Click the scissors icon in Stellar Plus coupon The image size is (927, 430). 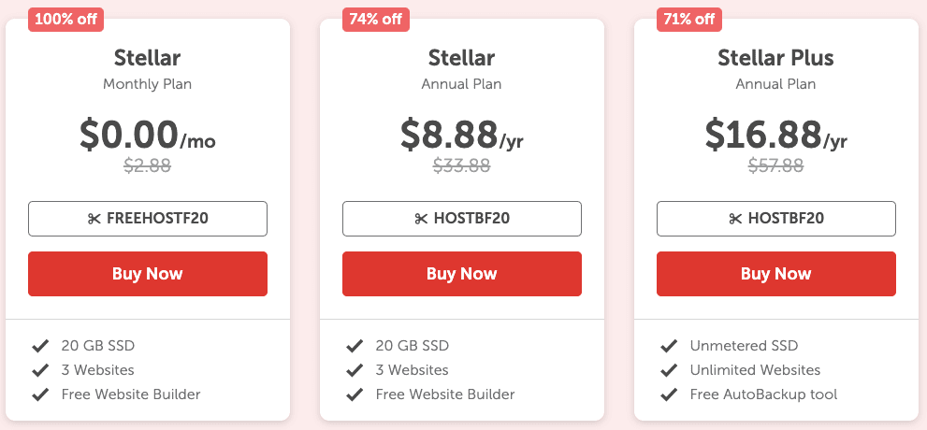coord(735,219)
